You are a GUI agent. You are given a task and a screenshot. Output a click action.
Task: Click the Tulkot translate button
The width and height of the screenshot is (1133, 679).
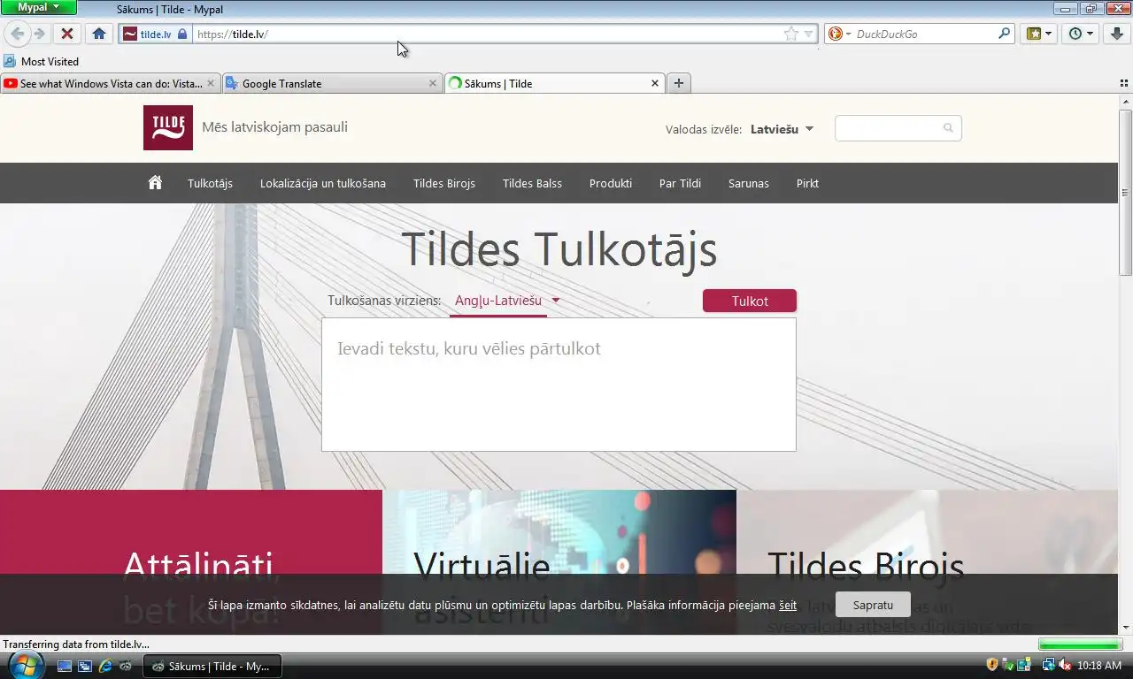[750, 301]
